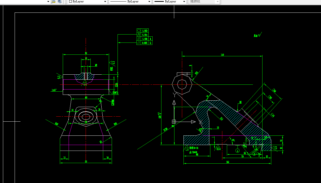Image resolution: width=321 pixels, height=183 pixels.
Task: Select the 0.003 tolerance value
Action: pyautogui.click(x=145, y=31)
